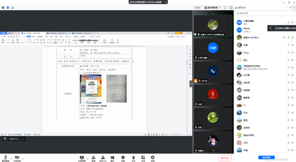This screenshot has width=296, height=162.
Task: Click the invite participants icon
Action: (93, 158)
